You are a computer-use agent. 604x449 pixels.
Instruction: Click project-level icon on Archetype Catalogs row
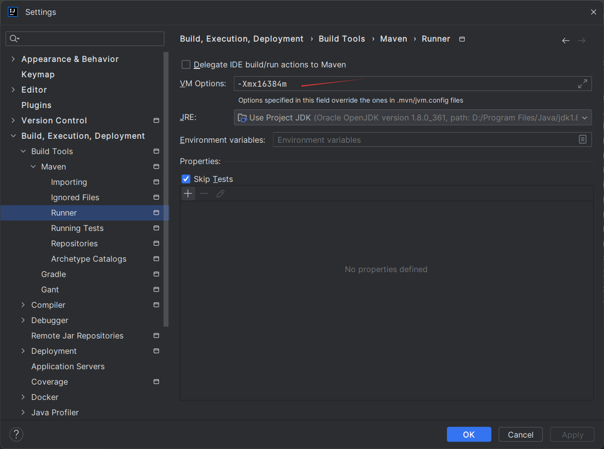156,259
